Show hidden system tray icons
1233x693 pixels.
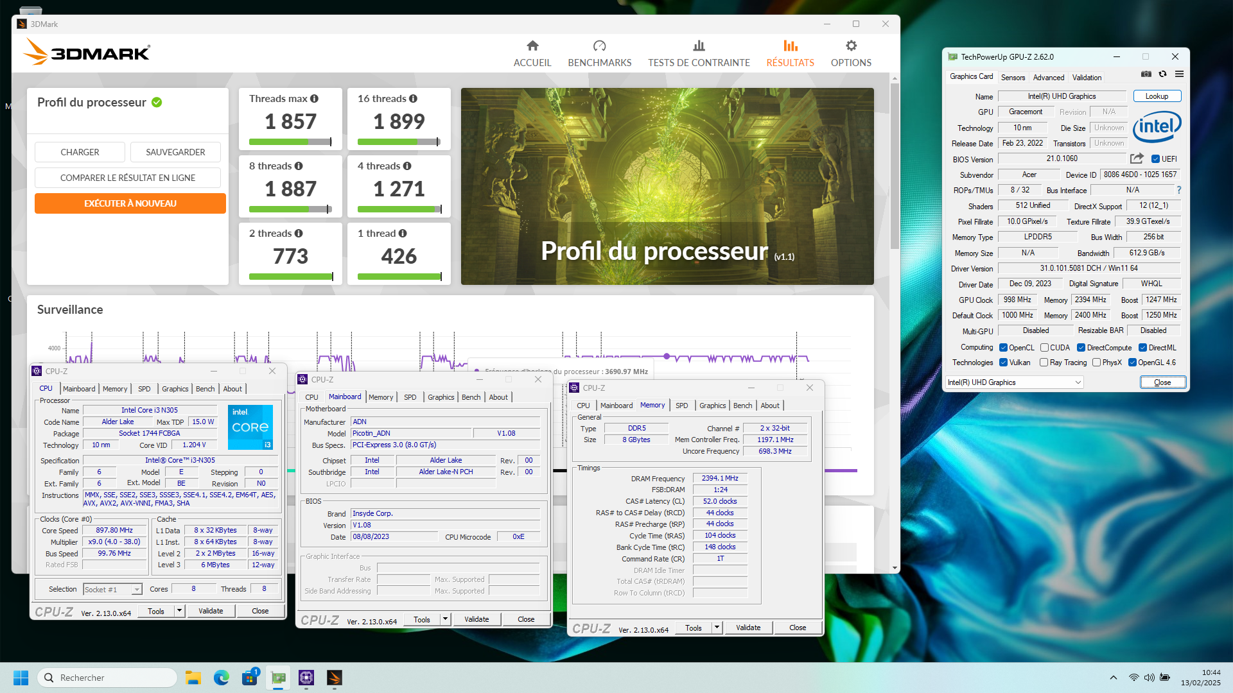[1114, 678]
